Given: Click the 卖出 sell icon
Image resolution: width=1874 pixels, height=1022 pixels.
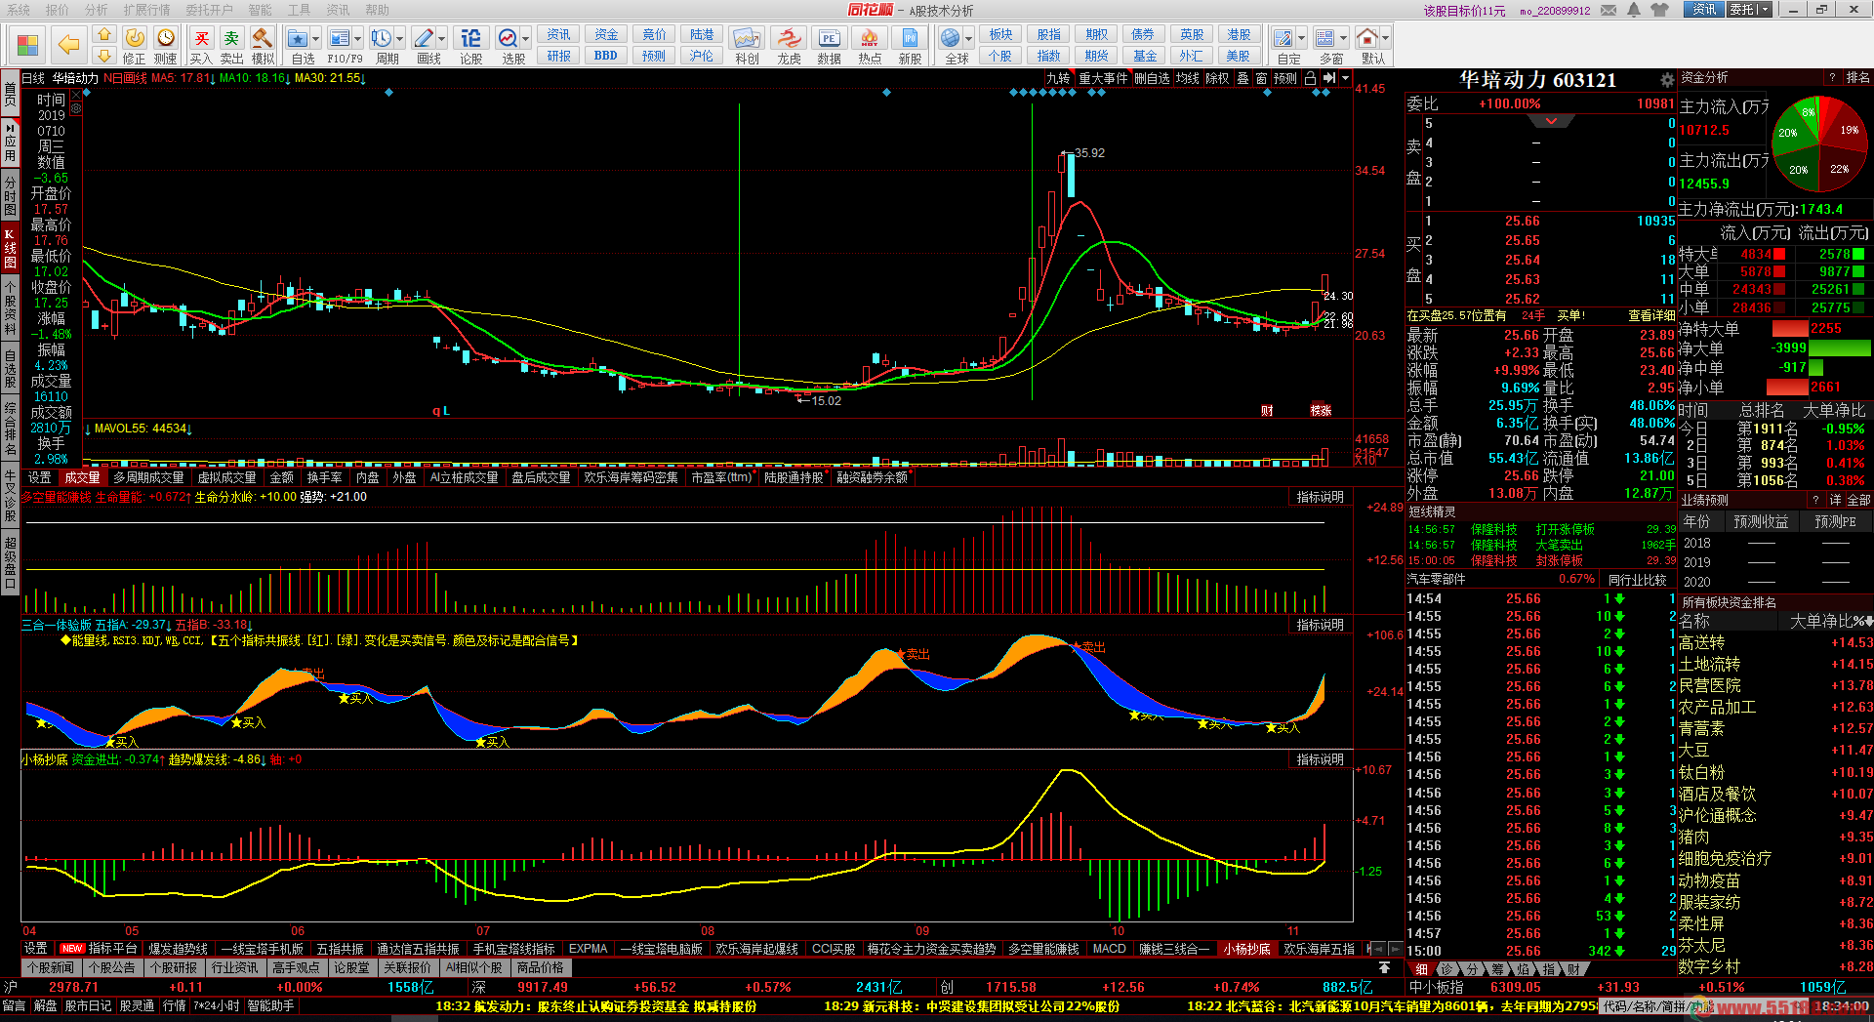Looking at the screenshot, I should coord(231,44).
